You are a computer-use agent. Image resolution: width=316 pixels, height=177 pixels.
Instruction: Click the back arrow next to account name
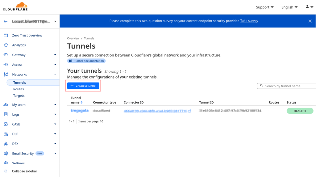[6, 21]
